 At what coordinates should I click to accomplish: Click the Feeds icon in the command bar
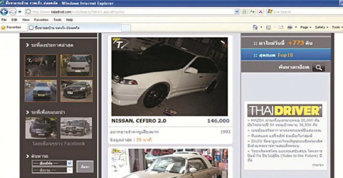[268, 27]
